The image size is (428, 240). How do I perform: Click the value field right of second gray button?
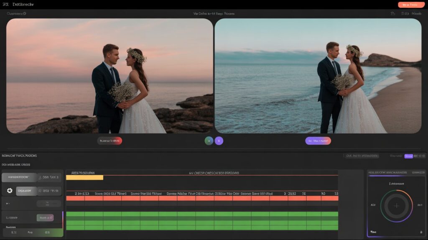(x=49, y=191)
